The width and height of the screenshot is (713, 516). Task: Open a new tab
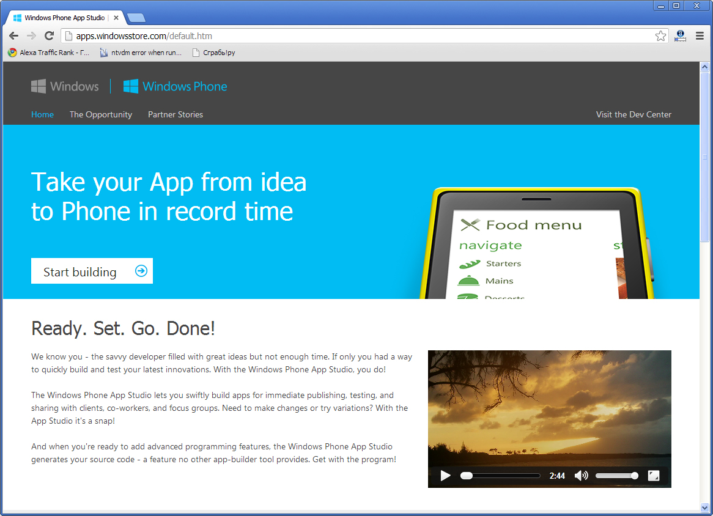[136, 18]
